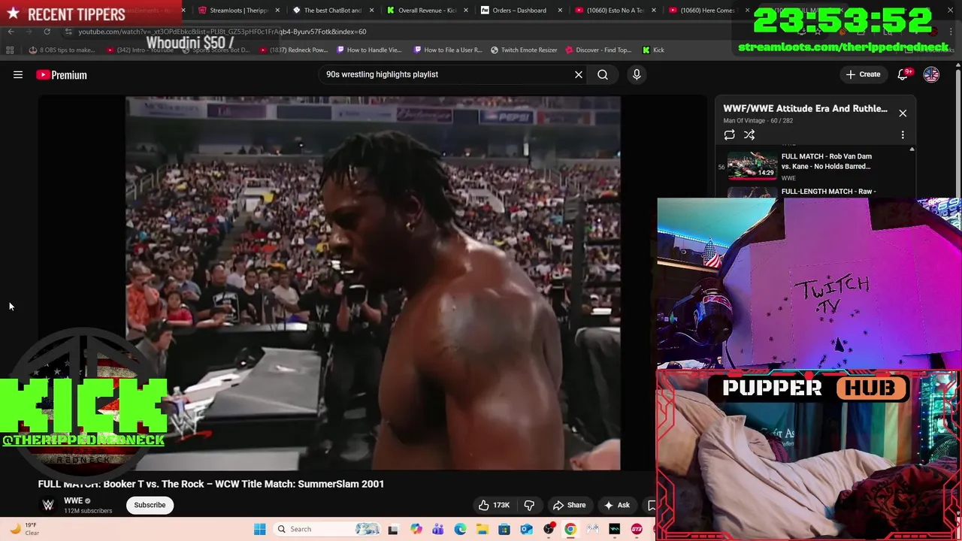
Task: Open Kick bookmark
Action: tap(653, 50)
